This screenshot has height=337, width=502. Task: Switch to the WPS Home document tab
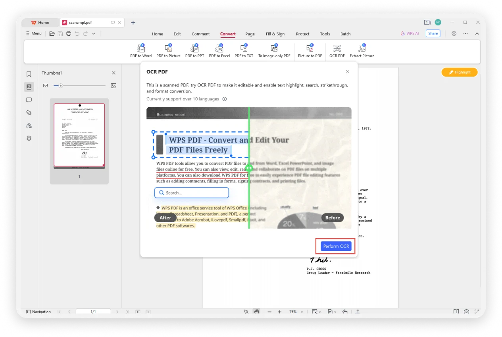point(40,23)
